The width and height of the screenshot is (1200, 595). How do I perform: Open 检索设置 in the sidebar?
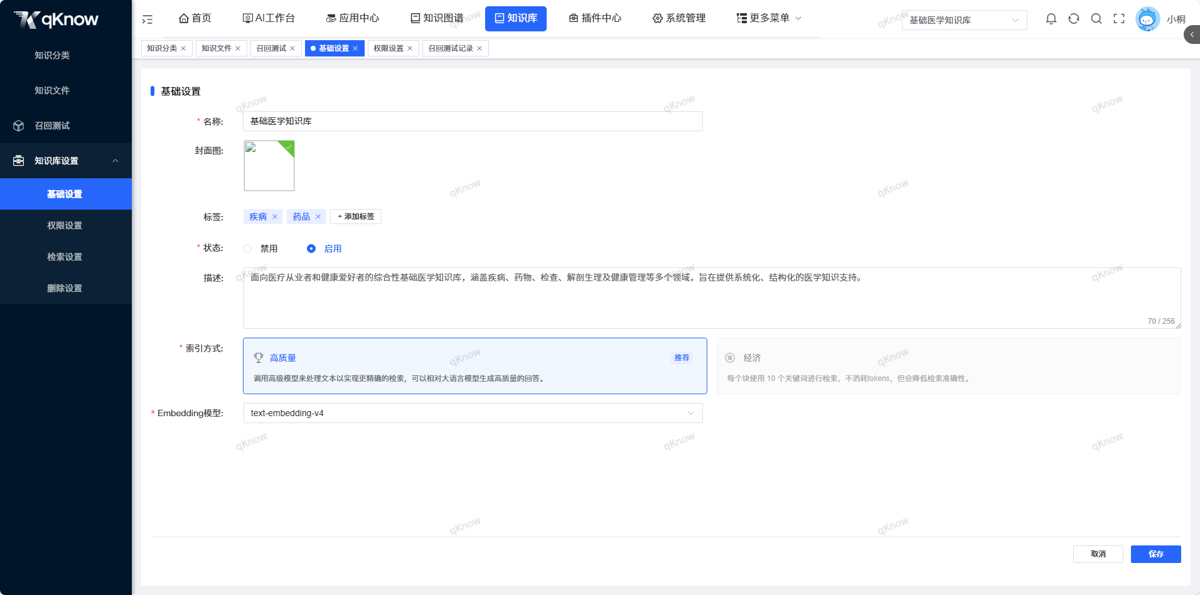(x=66, y=257)
